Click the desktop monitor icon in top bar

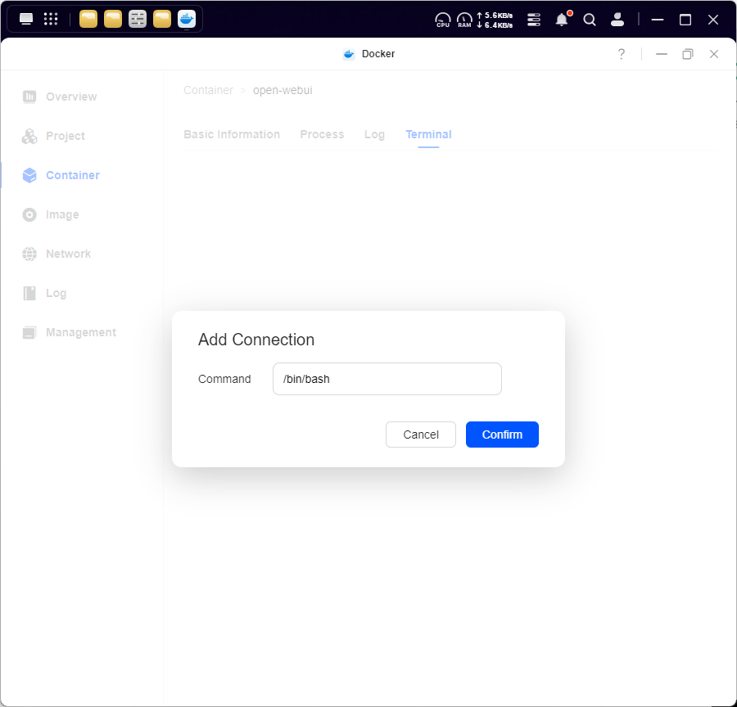[26, 19]
